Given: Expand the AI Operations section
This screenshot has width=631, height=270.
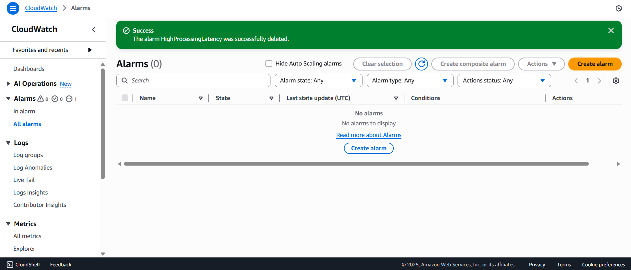Looking at the screenshot, I should tap(8, 84).
